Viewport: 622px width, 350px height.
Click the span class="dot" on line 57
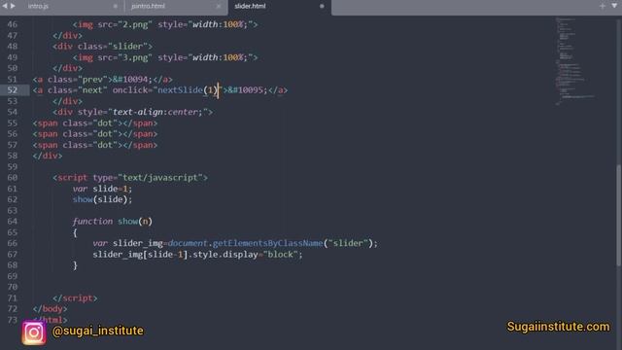pyautogui.click(x=95, y=145)
